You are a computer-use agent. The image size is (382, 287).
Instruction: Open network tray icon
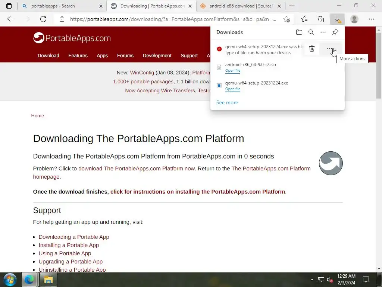click(x=321, y=280)
